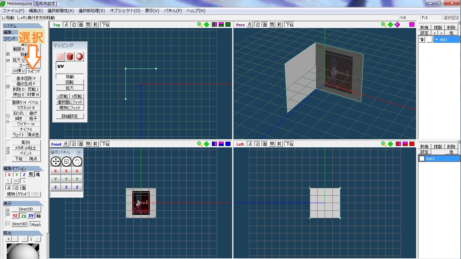Click next light arrow in 照光
Image resolution: width=461 pixels, height=259 pixels.
pos(37,239)
